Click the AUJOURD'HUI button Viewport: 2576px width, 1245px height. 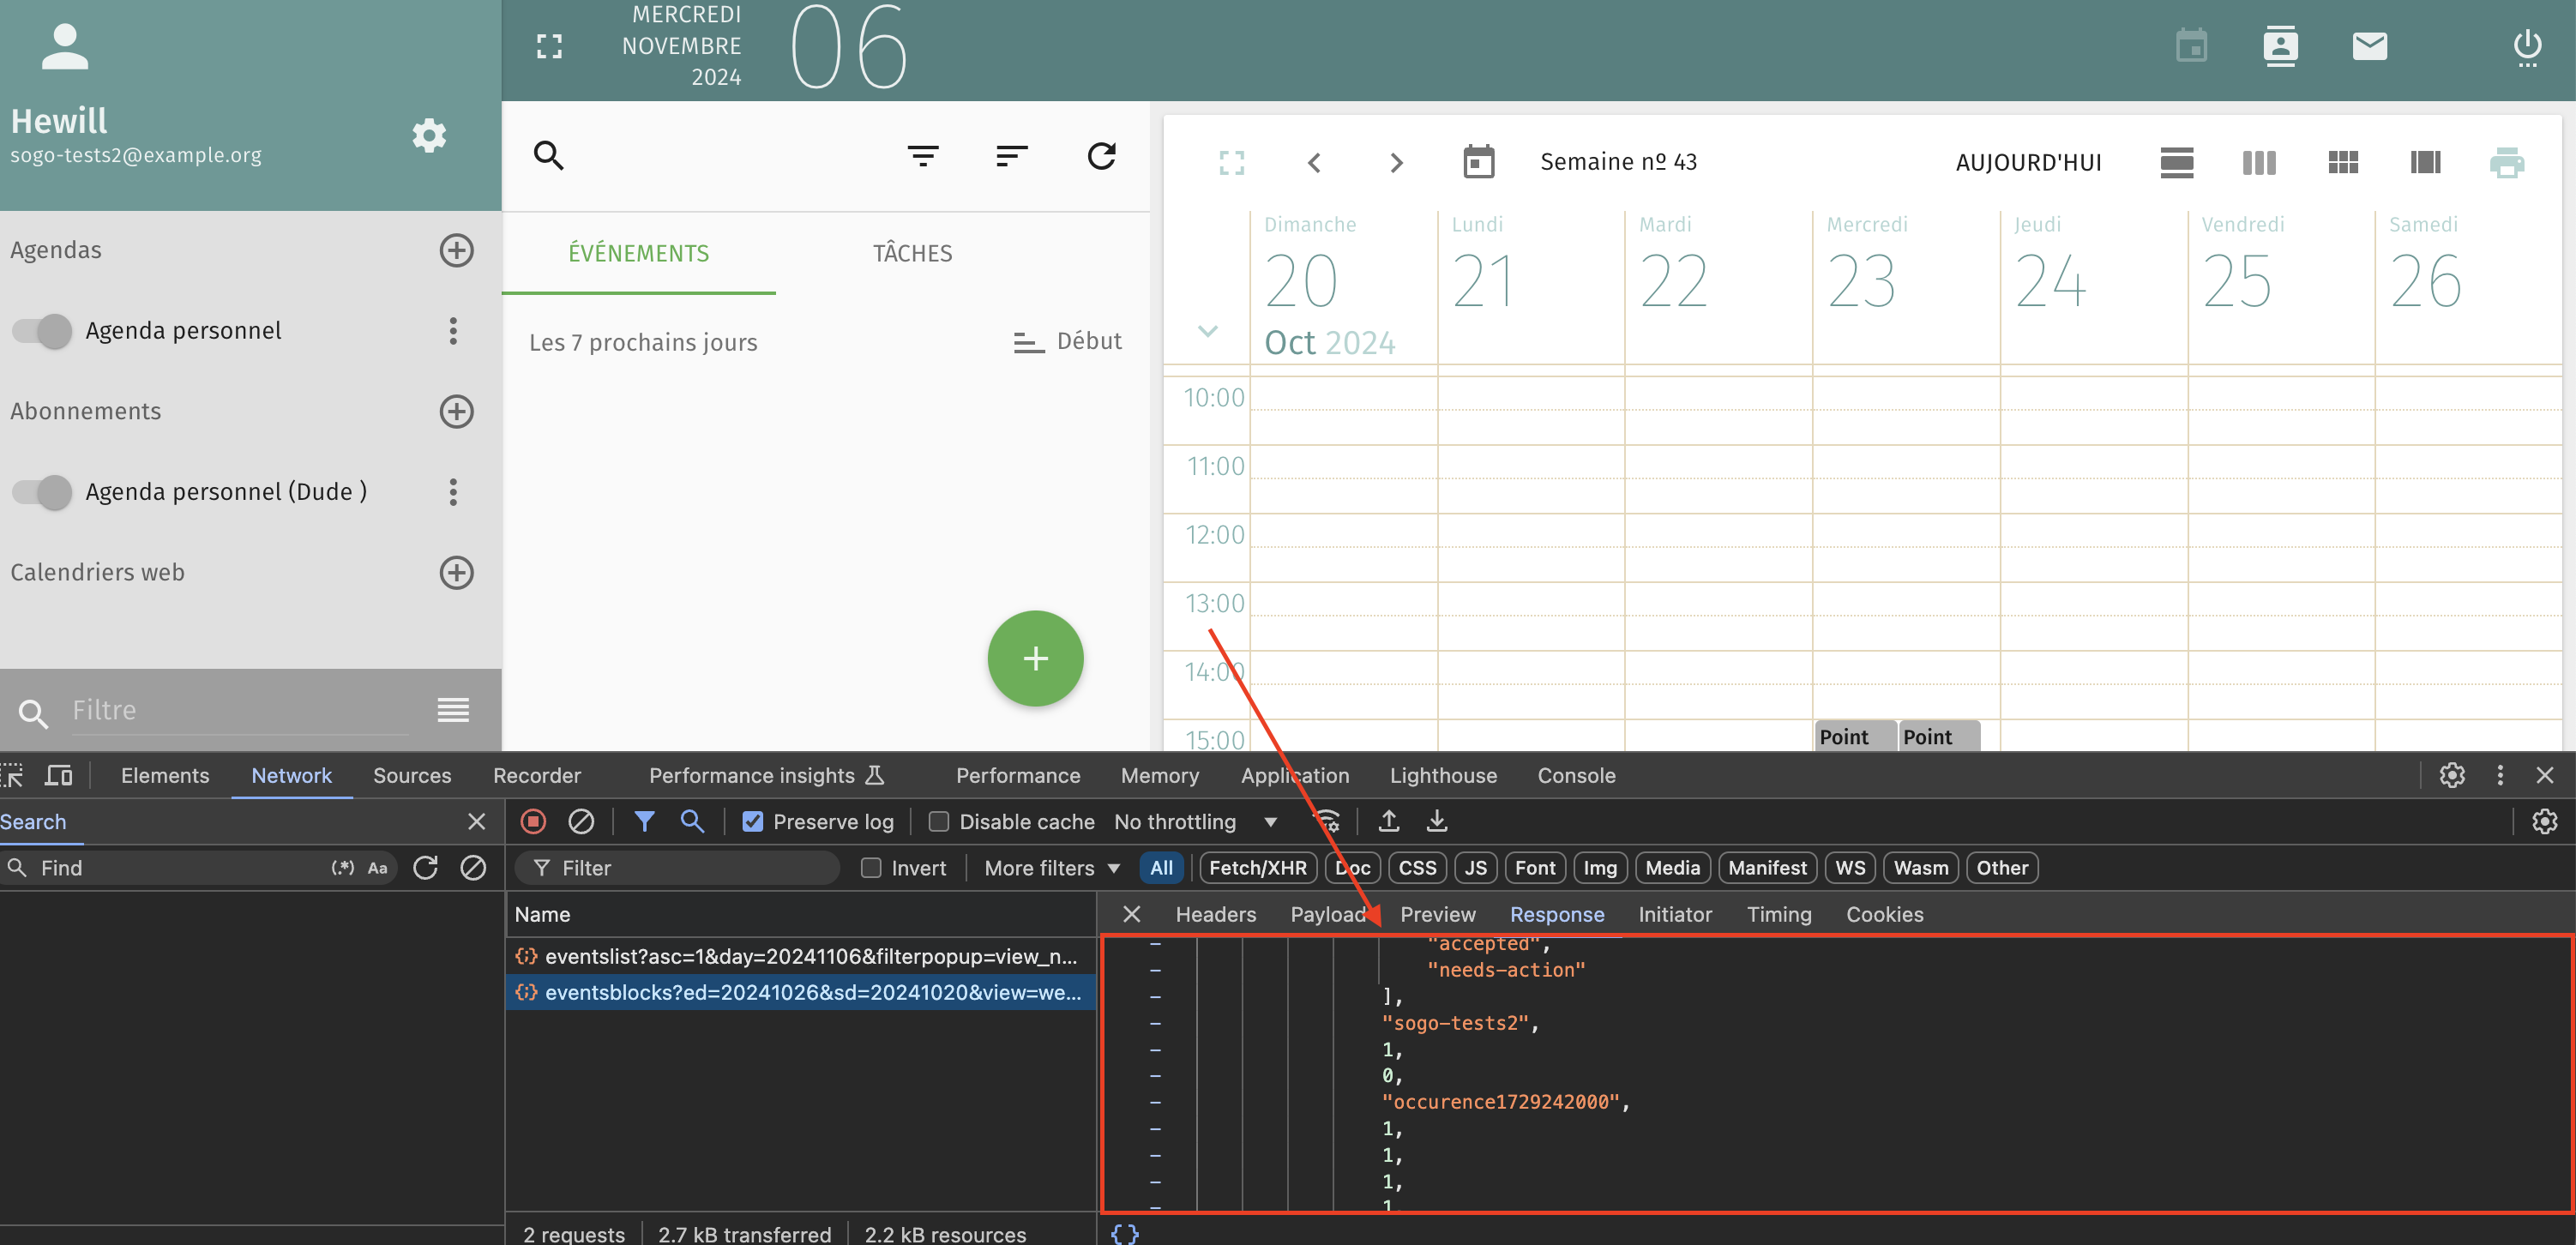pos(2028,162)
